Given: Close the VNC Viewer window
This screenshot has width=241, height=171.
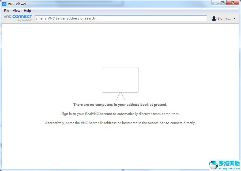Looking at the screenshot, I should click(x=232, y=3).
